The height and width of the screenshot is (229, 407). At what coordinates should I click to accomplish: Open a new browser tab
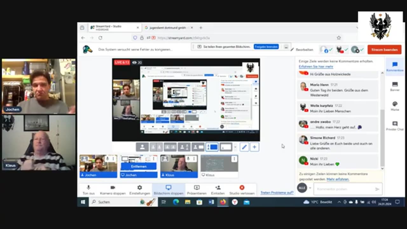point(201,28)
